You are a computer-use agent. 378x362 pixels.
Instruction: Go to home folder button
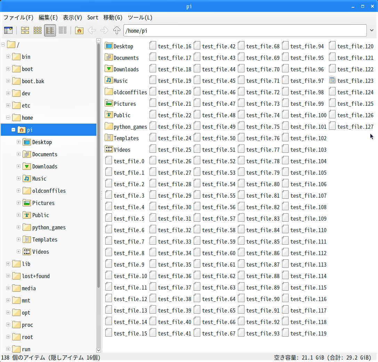(x=79, y=30)
